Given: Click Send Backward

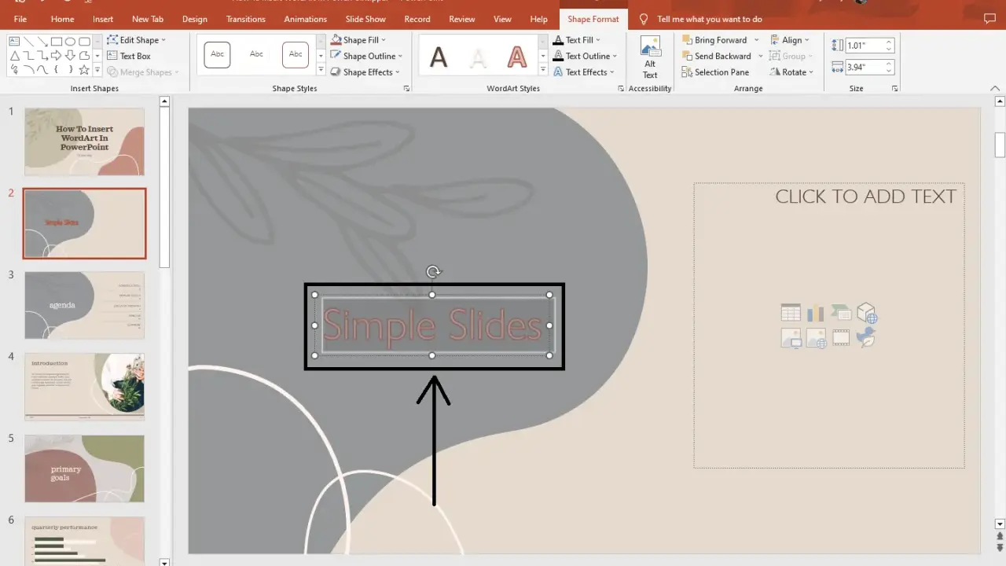Looking at the screenshot, I should pos(717,56).
